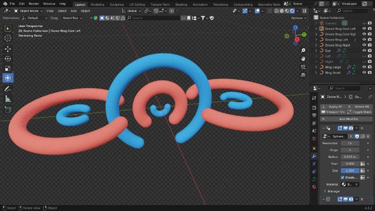Click the Delete All button
This screenshot has width=375, height=211.
point(359,107)
